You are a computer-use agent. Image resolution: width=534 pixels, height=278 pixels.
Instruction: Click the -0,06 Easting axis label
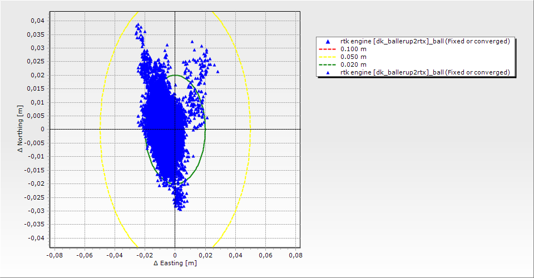coord(84,255)
